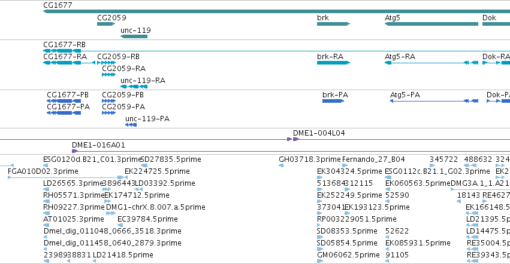Click EST SD05854.5prime

click(x=347, y=244)
